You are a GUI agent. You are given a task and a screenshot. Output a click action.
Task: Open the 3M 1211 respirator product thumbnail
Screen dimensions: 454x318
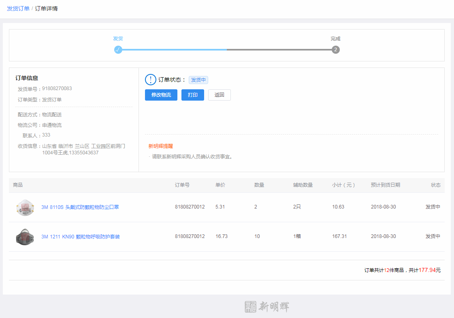25,237
